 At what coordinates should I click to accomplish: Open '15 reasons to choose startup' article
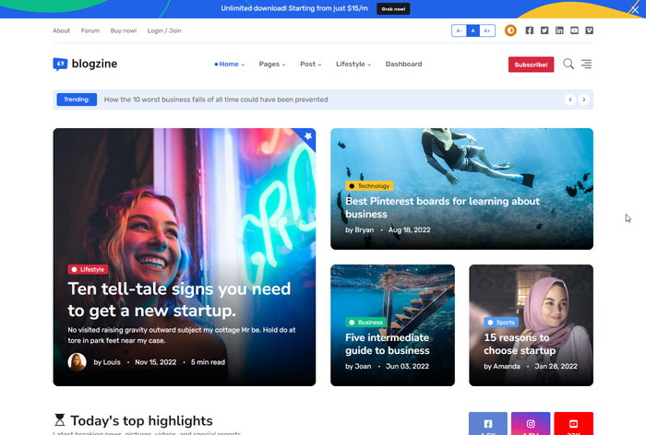point(520,344)
